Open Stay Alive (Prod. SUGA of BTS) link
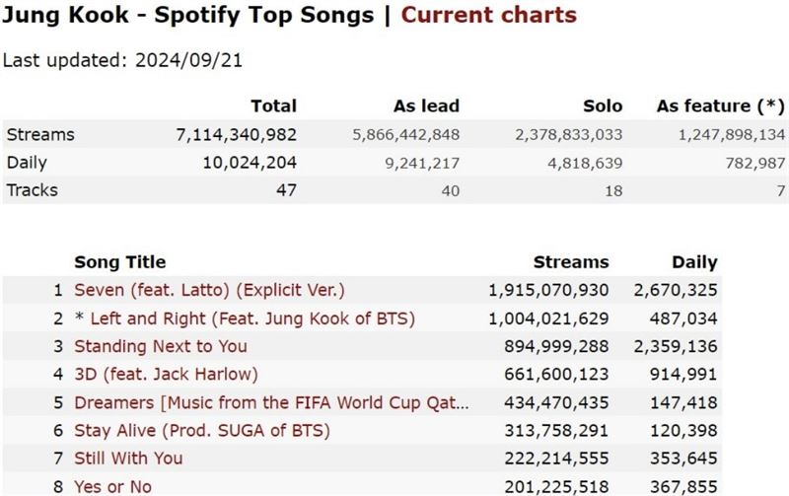 tap(202, 431)
